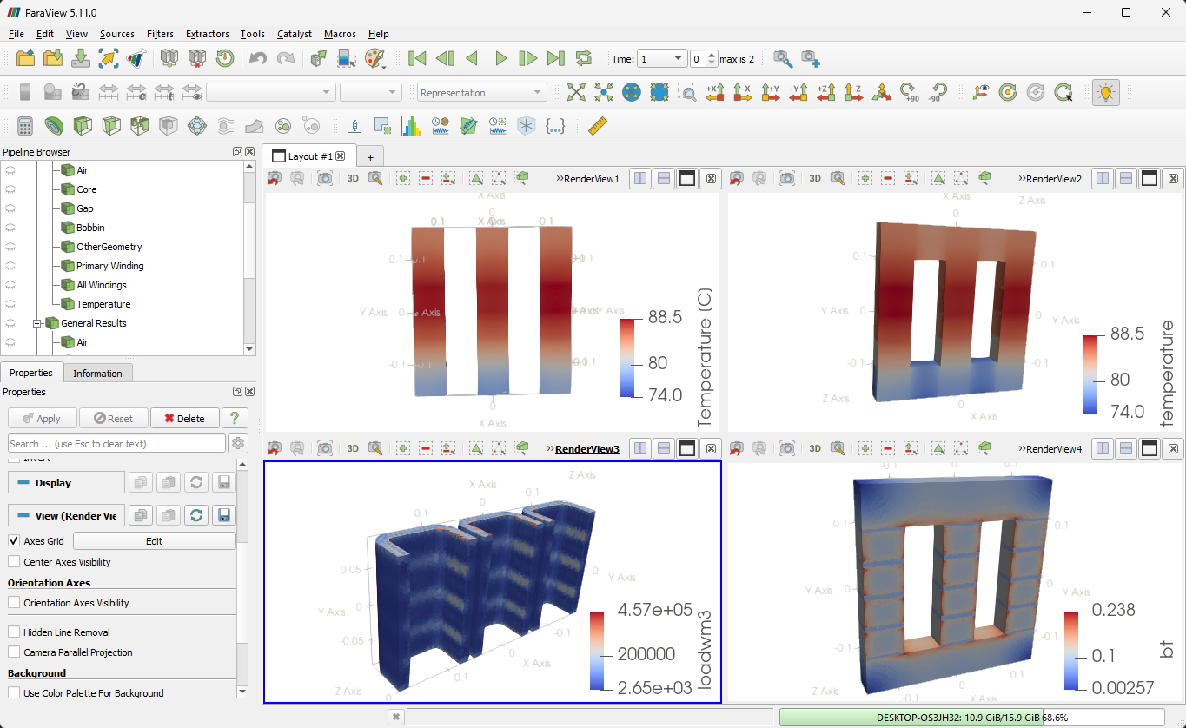Set view direction to -Y
The height and width of the screenshot is (728, 1186).
[x=798, y=92]
